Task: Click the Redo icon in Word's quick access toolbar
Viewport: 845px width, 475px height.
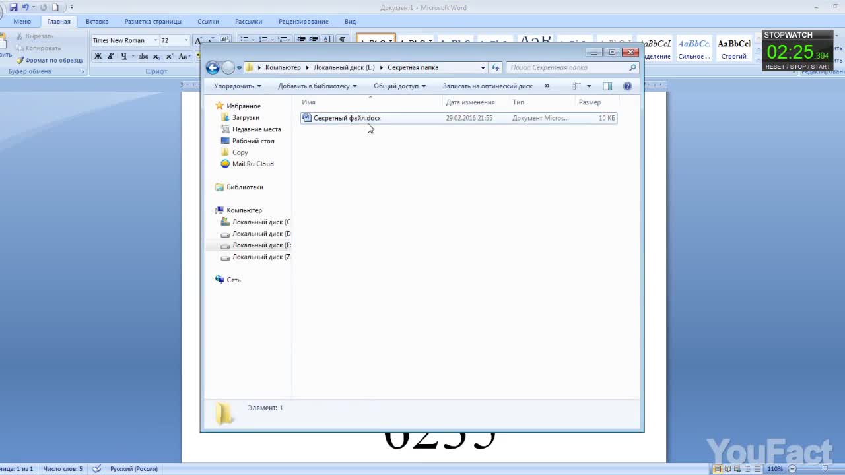Action: pyautogui.click(x=44, y=7)
